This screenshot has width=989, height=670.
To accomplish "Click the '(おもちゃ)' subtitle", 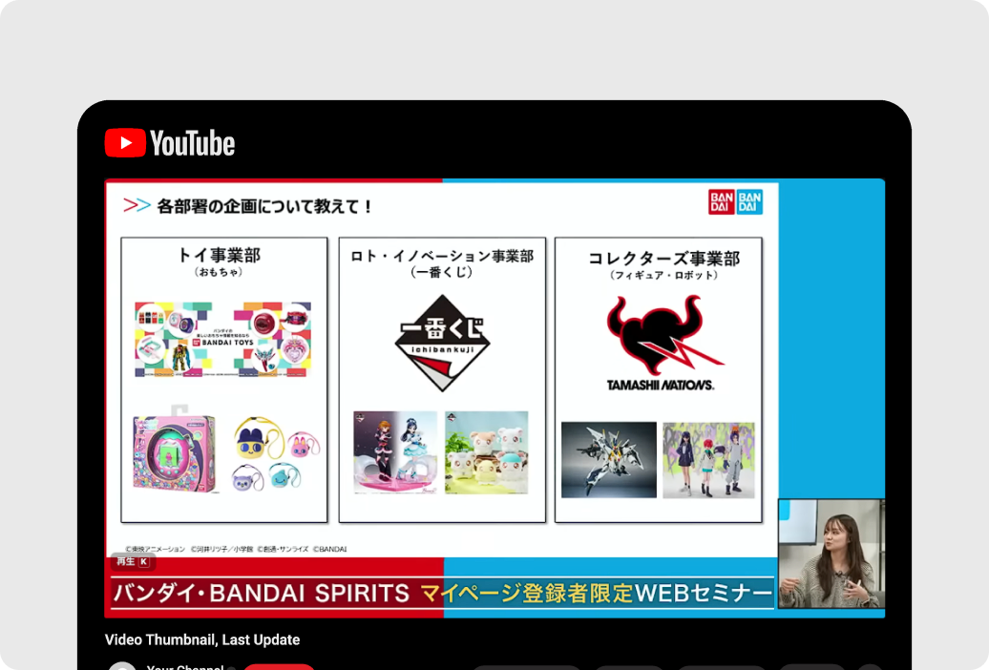I will (x=219, y=272).
